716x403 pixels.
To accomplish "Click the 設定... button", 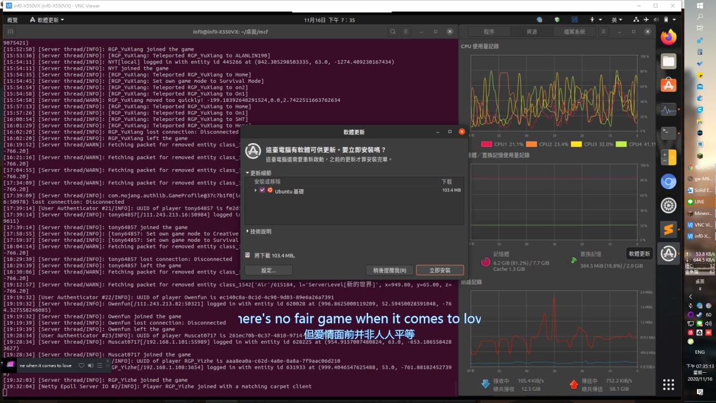I will pos(268,270).
